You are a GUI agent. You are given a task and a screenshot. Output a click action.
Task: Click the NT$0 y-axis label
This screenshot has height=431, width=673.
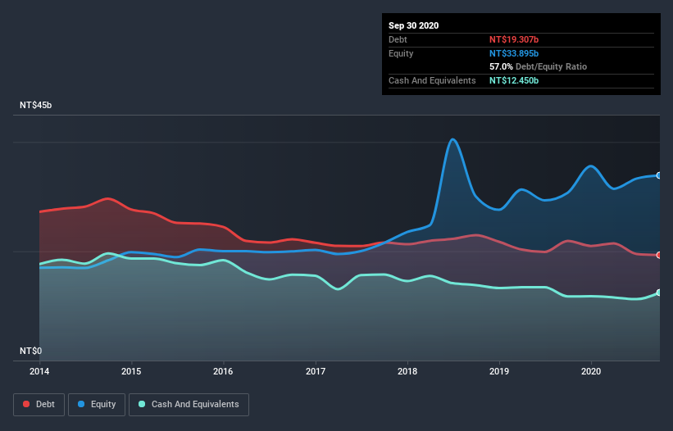[x=31, y=351]
